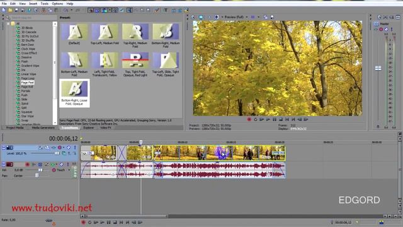Click the timeline playhead marker
Screen dimensions: 403x227
[141, 142]
